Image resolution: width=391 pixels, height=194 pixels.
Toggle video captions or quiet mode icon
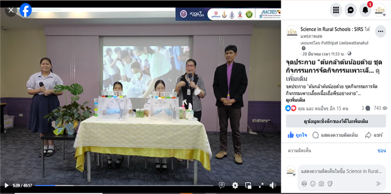222,185
